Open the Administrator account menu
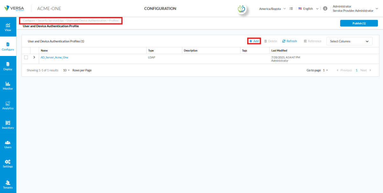 (355, 9)
